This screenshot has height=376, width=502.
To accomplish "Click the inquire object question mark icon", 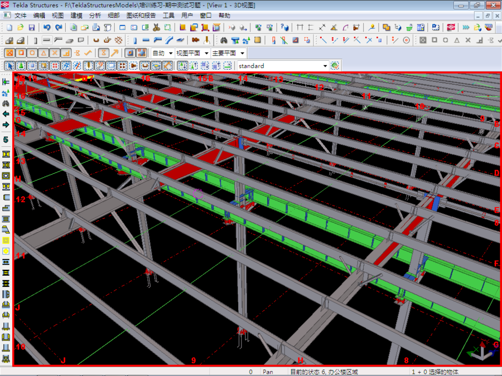I will click(x=284, y=27).
